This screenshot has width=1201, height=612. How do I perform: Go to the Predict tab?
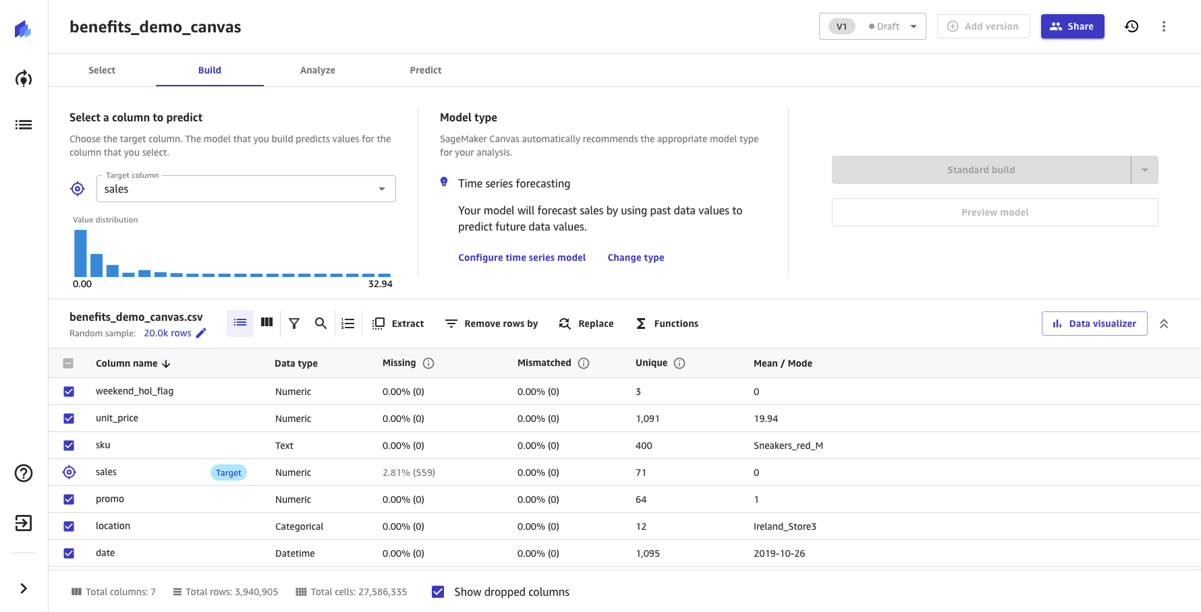pyautogui.click(x=426, y=70)
